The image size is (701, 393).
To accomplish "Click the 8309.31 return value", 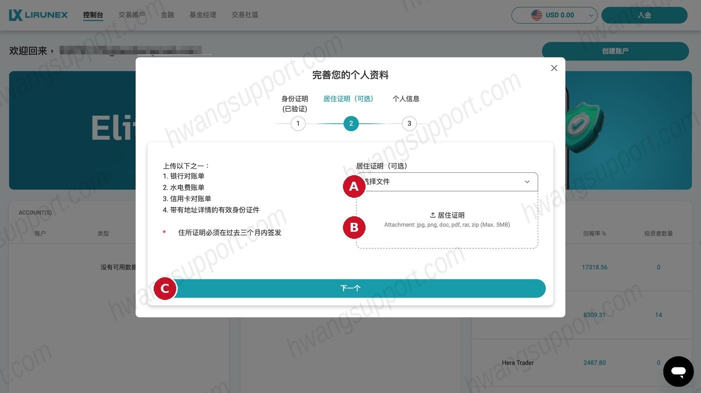I will 594,315.
